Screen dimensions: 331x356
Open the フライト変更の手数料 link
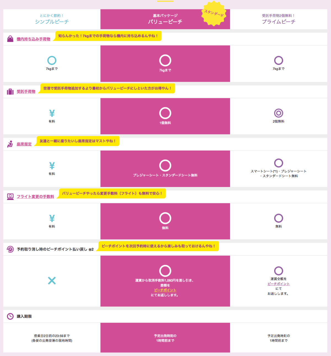click(x=35, y=197)
